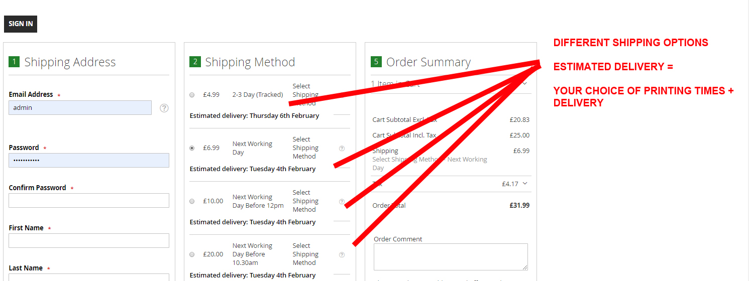This screenshot has height=281, width=749.
Task: Click into the Password field
Action: point(89,161)
